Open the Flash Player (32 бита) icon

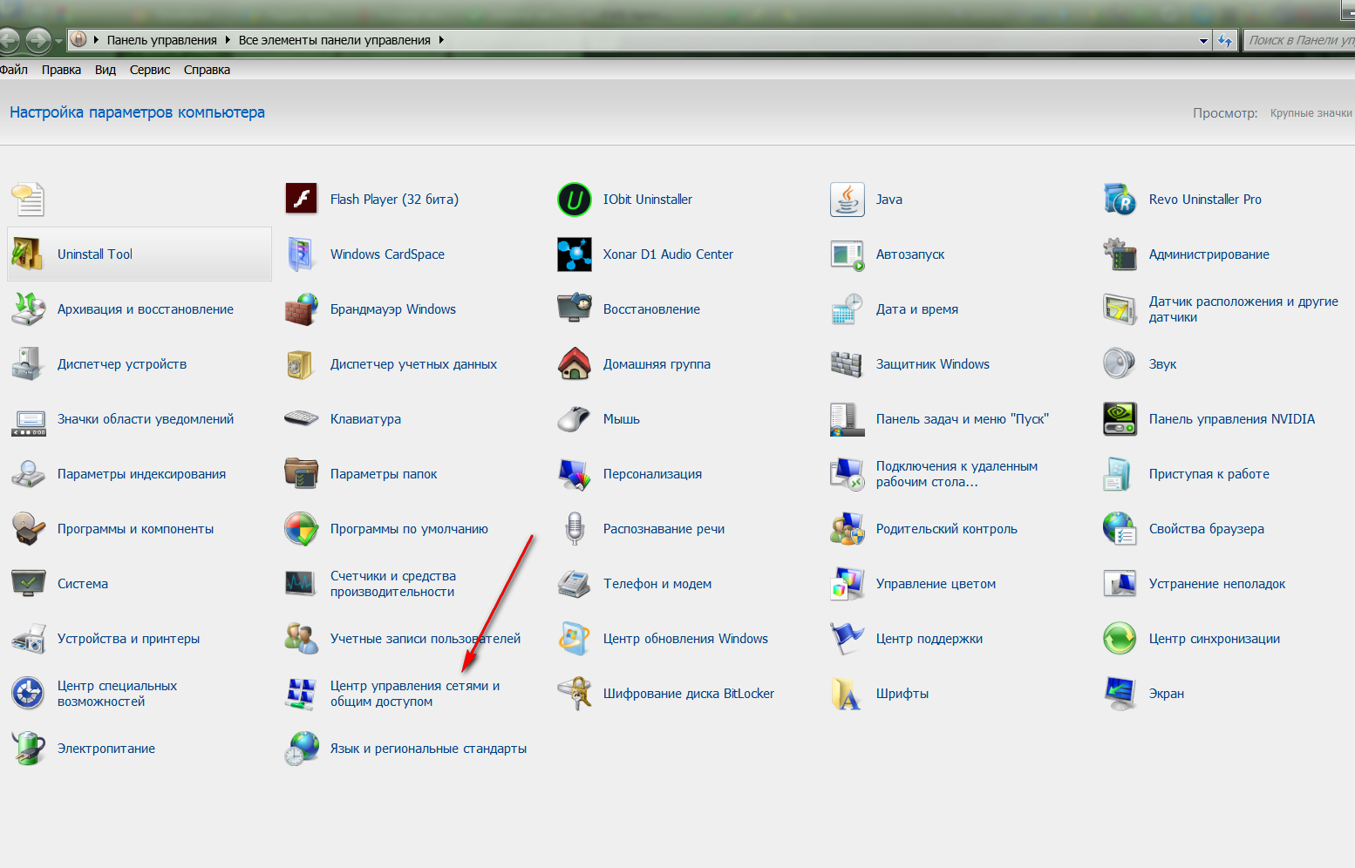(x=302, y=200)
